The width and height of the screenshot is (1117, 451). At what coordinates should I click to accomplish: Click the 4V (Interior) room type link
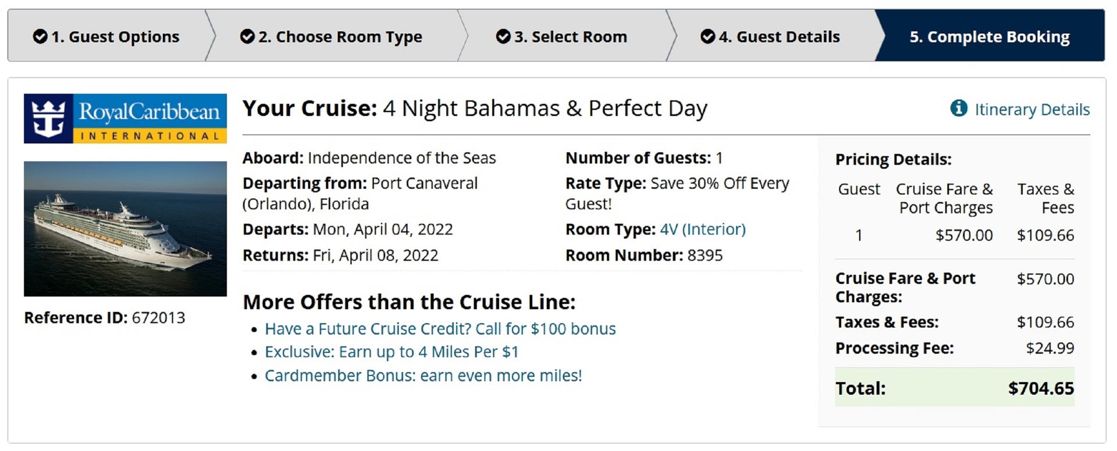703,229
